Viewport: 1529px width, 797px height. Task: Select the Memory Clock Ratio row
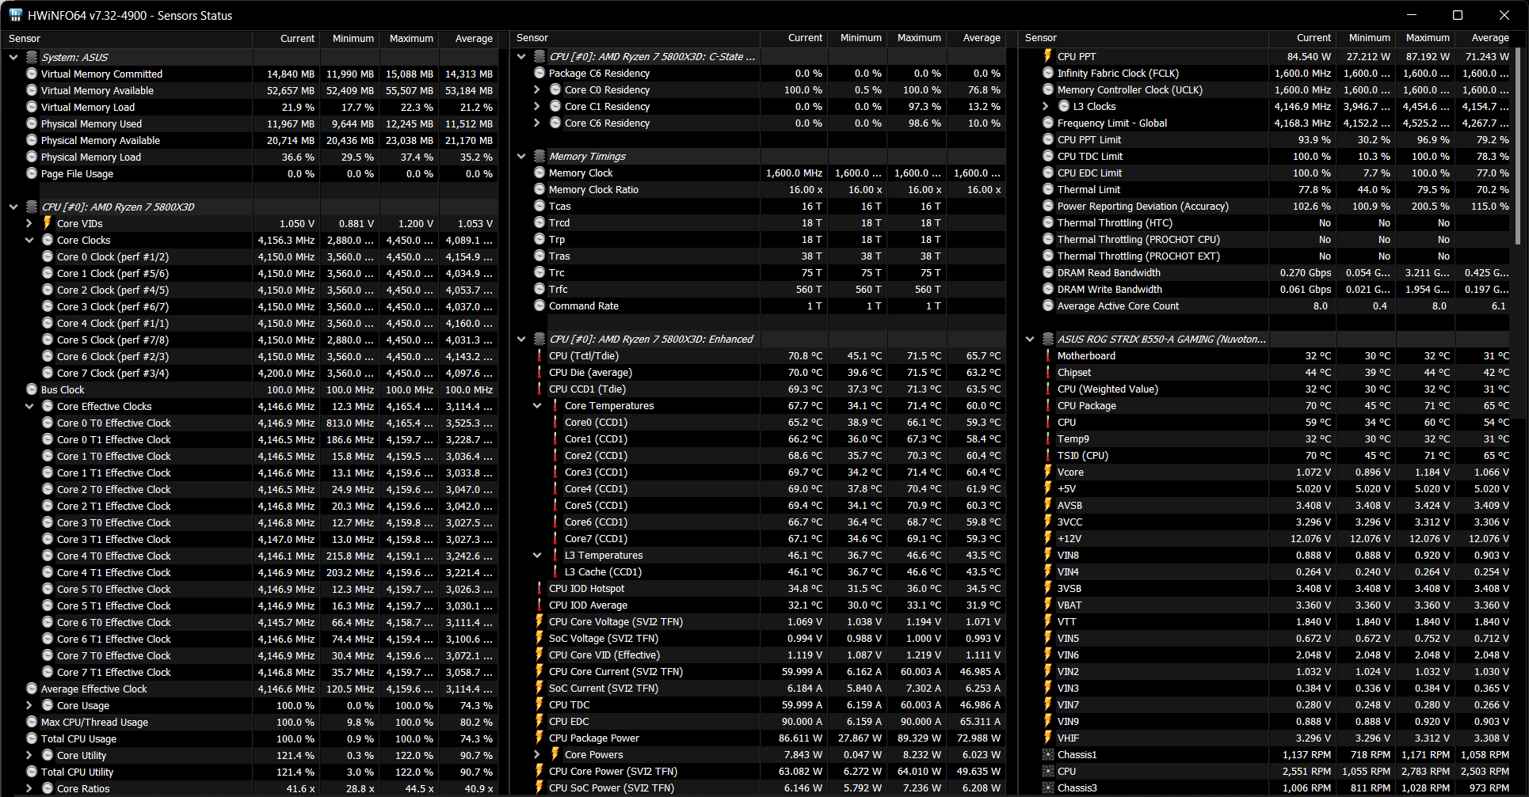(760, 189)
